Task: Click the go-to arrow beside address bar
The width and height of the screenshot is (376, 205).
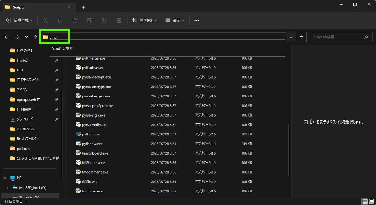Action: [x=301, y=37]
